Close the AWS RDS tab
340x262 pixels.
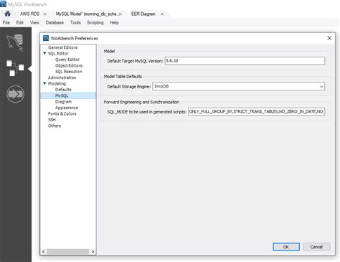(45, 14)
